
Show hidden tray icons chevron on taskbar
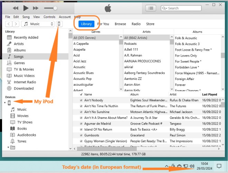(167, 166)
